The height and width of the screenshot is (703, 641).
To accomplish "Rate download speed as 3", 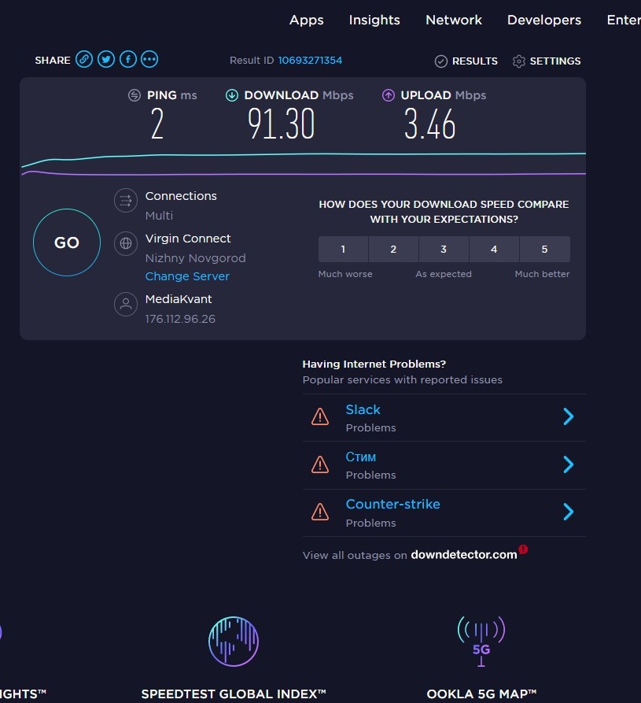I will click(444, 250).
